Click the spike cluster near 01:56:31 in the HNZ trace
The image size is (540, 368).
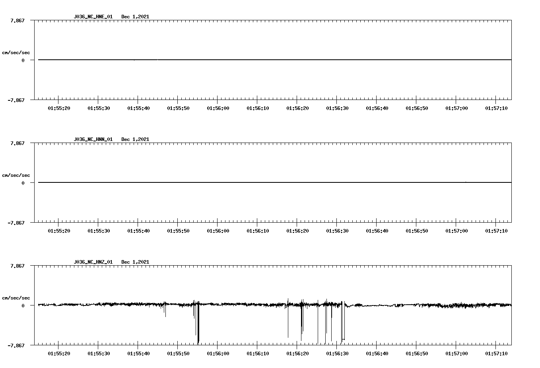click(343, 323)
